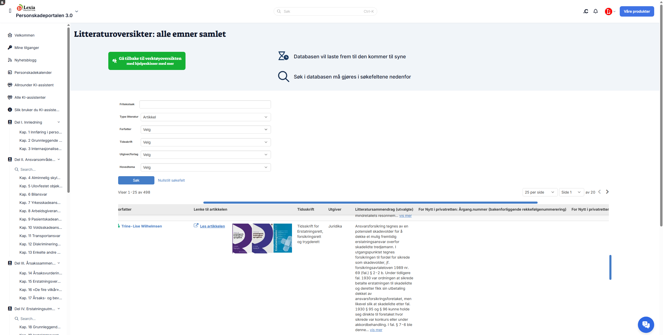This screenshot has width=663, height=335.
Task: Click the book icon beside Del II. Ansvarsområder
Action: click(10, 160)
